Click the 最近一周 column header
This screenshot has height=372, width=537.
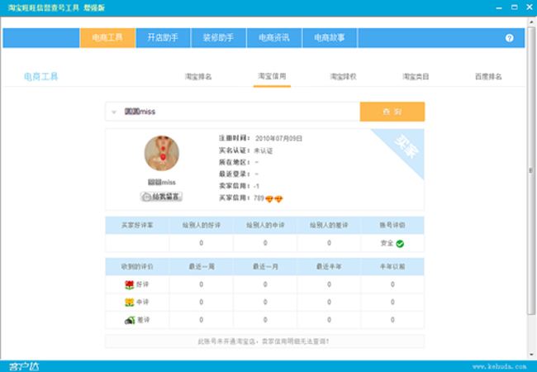point(202,266)
